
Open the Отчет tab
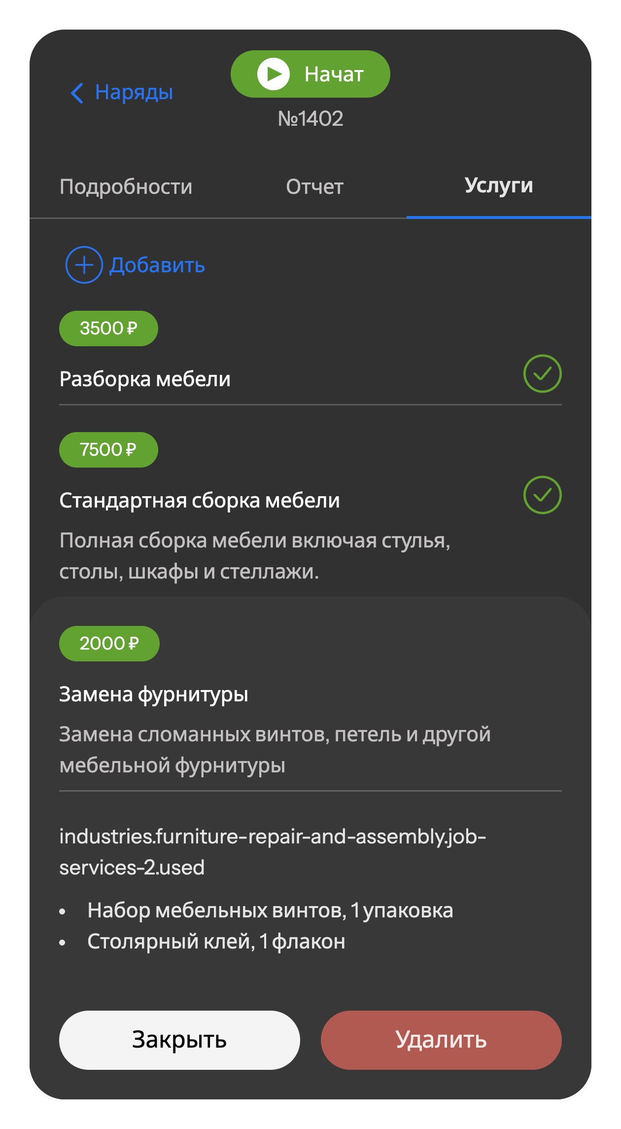tap(314, 187)
